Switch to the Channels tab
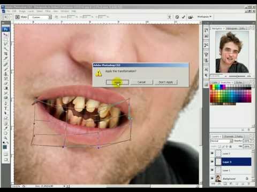The height and width of the screenshot is (192, 257). (x=229, y=137)
